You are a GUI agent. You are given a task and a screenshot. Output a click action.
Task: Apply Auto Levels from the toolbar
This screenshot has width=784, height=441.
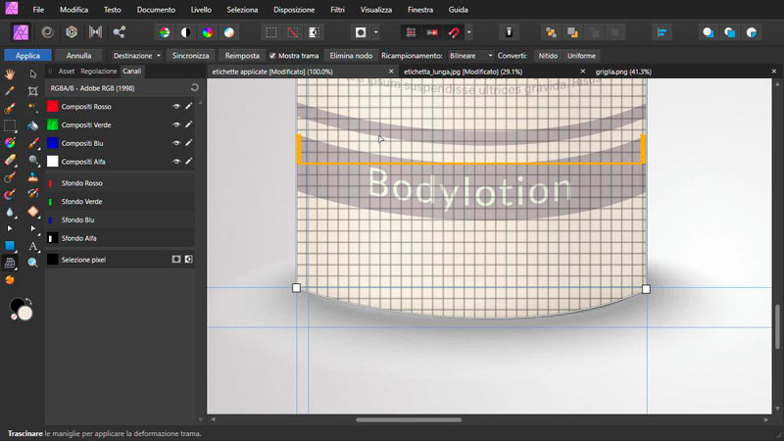coord(165,32)
